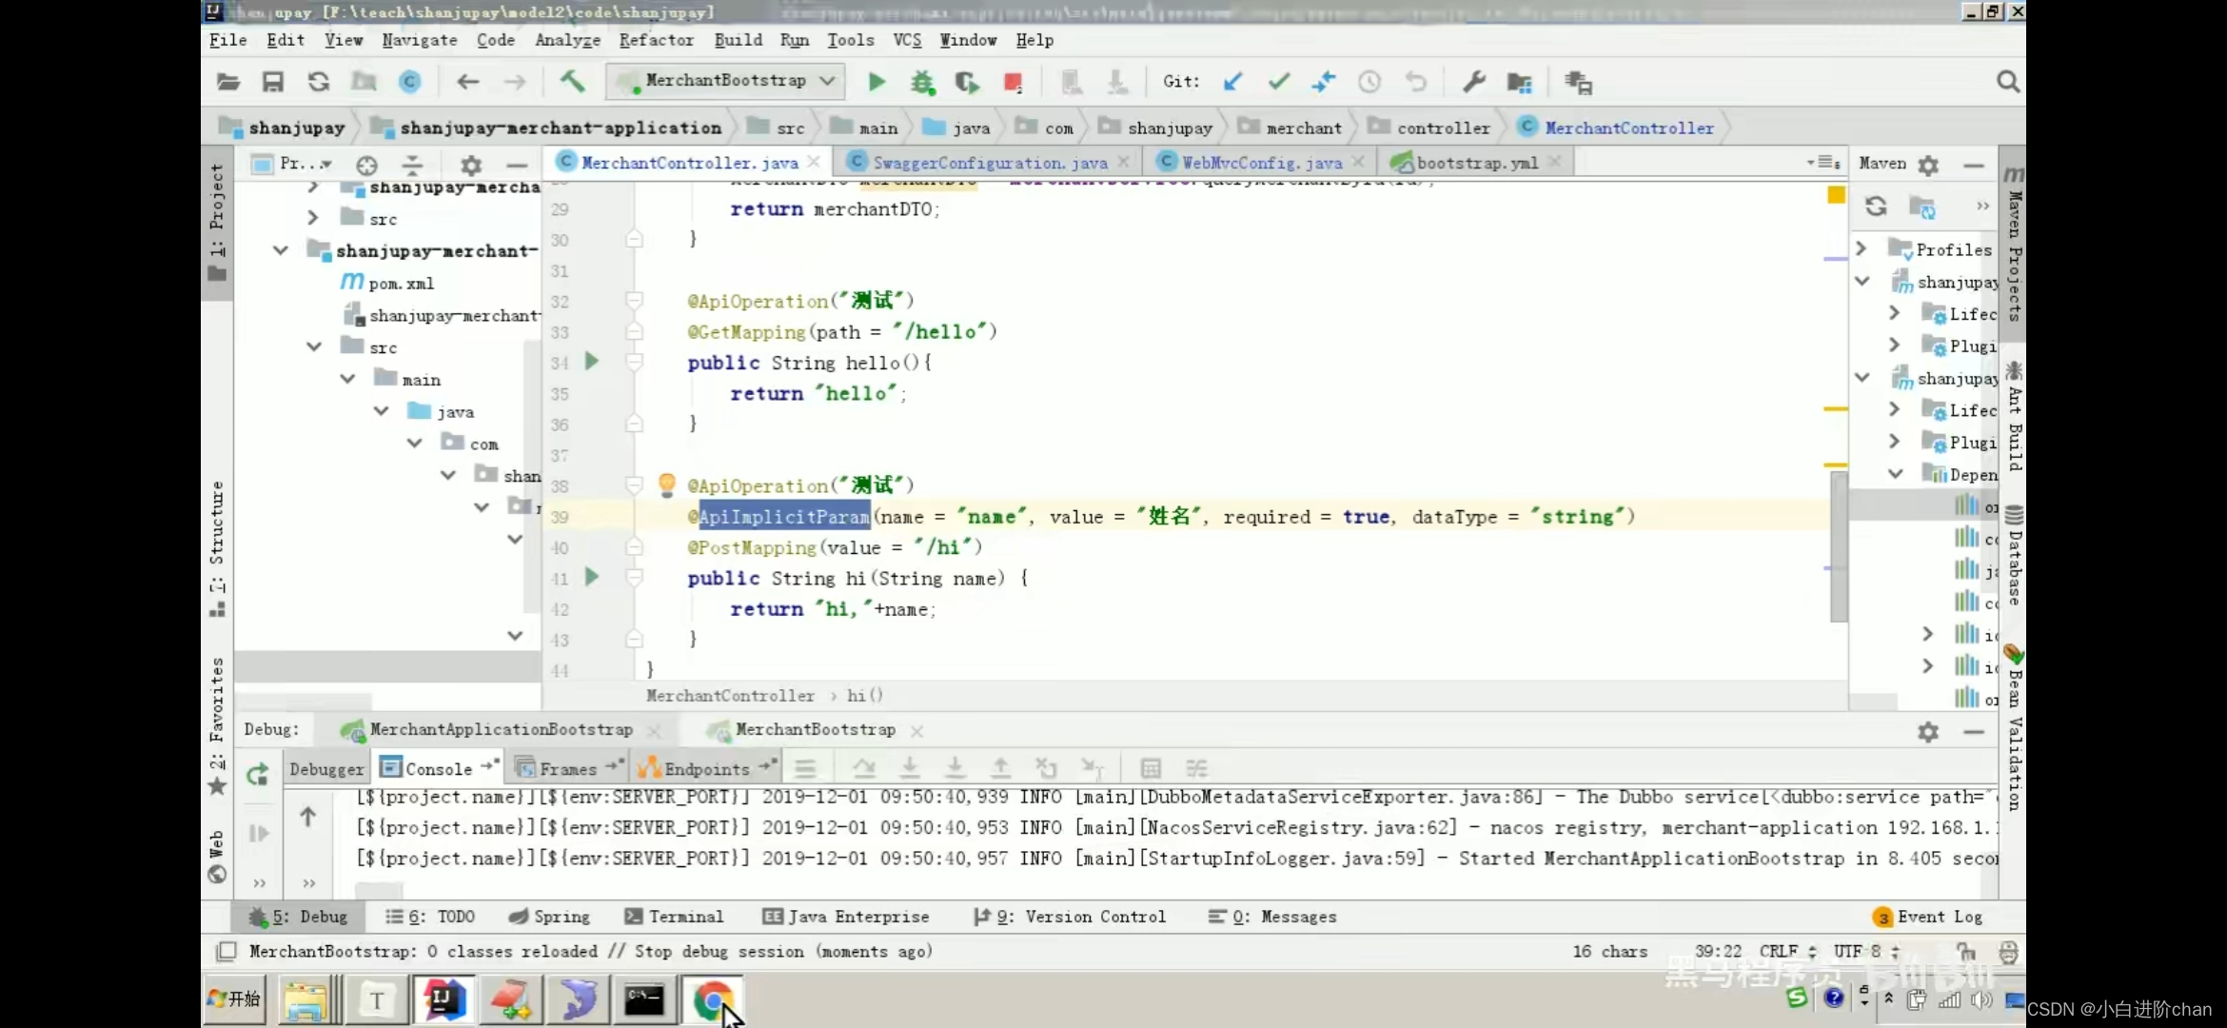Show hidden editor tabs list
Viewport: 2227px width, 1028px height.
tap(1823, 163)
